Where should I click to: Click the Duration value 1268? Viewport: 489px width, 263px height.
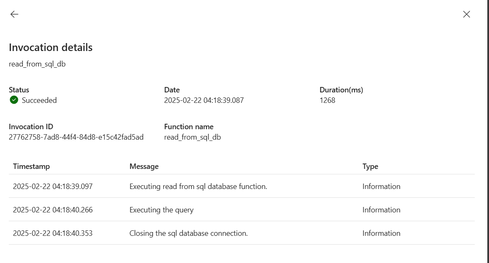(x=327, y=100)
